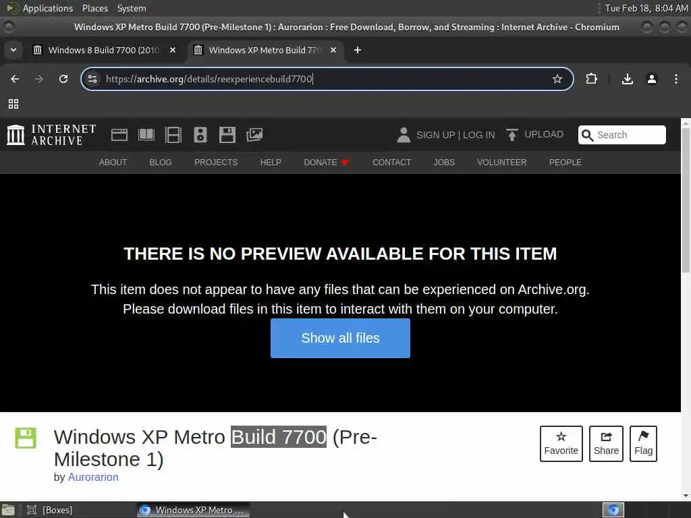This screenshot has height=518, width=691.
Task: Open a new tab with the plus icon
Action: click(358, 50)
